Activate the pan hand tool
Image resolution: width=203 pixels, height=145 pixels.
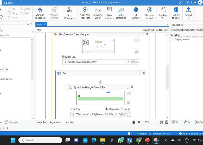tap(133, 122)
